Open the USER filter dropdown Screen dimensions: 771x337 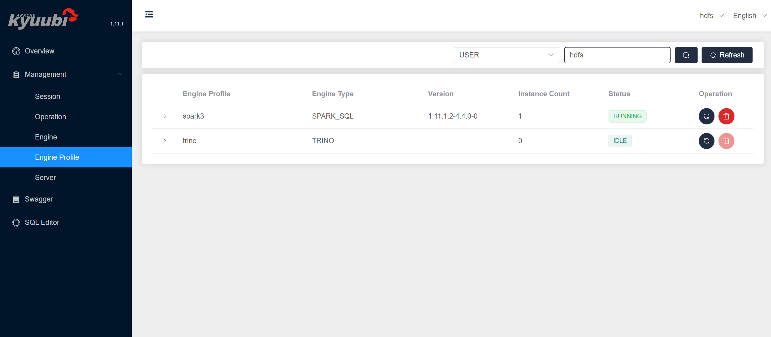pos(507,55)
